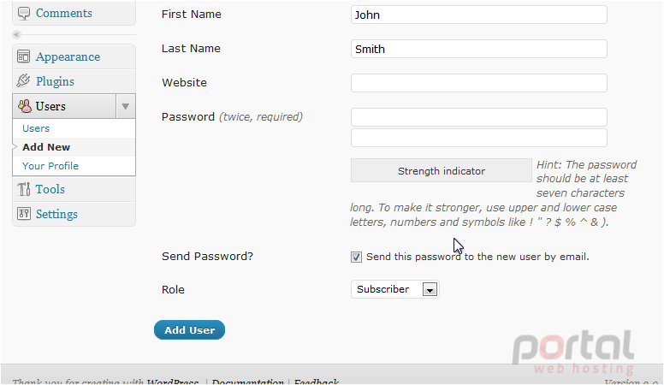Screen dimensions: 664x385
Task: Click the Comments speech bubble icon
Action: tap(24, 14)
